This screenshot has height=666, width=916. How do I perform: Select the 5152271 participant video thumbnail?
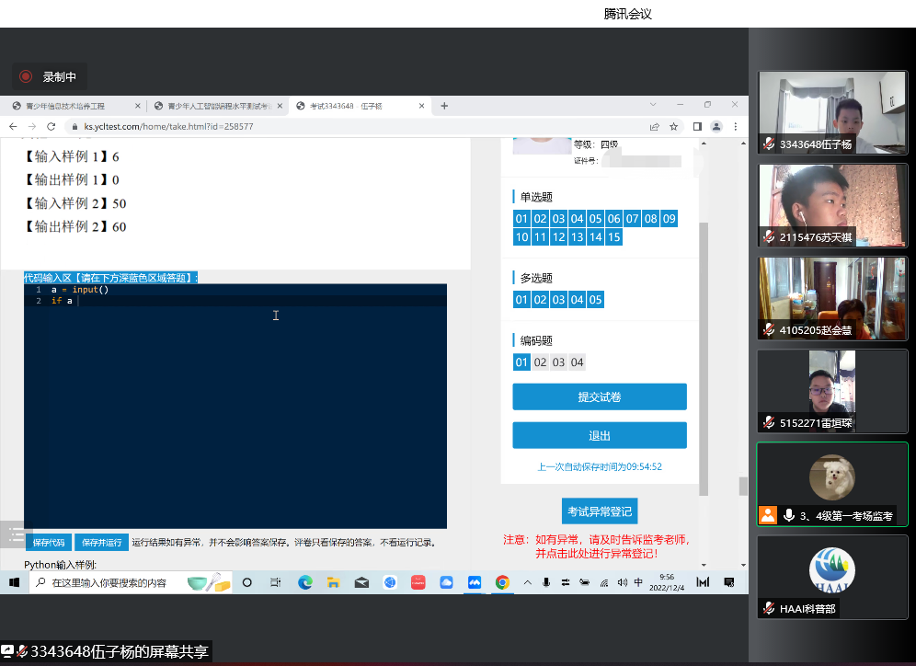[x=832, y=392]
